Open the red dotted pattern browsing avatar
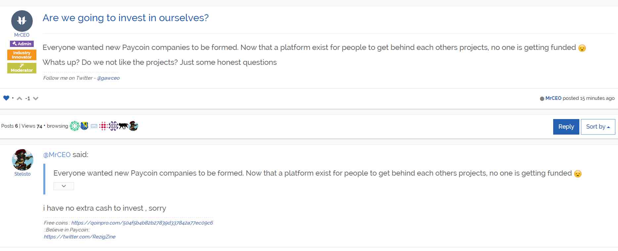This screenshot has height=251, width=618. click(103, 126)
